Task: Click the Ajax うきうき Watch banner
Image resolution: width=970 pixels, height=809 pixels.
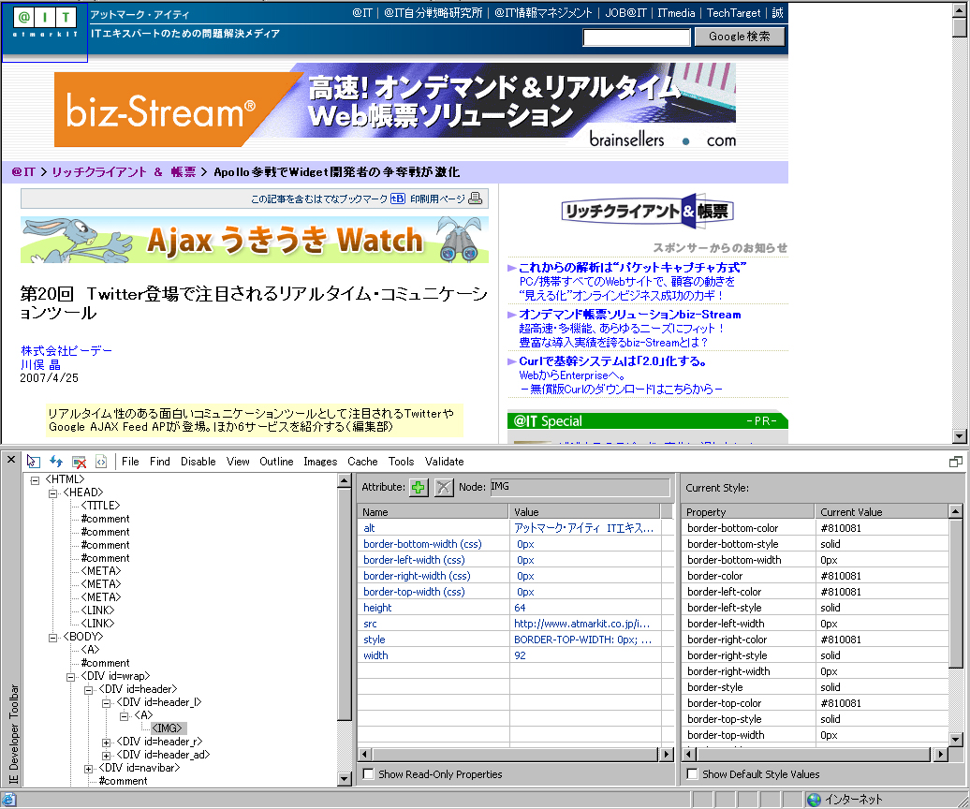Action: [255, 240]
